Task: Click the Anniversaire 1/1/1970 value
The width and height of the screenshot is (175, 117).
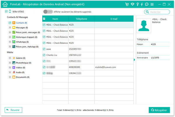Action: coord(155,58)
